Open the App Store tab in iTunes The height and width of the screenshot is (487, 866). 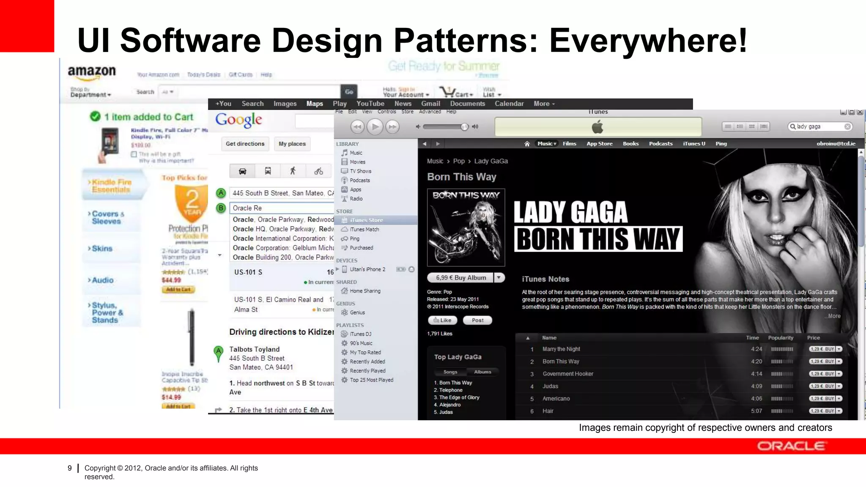pos(599,144)
